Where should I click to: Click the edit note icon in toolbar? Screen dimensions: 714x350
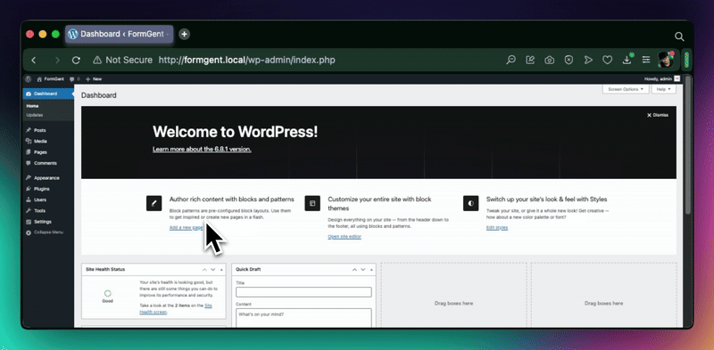[530, 60]
